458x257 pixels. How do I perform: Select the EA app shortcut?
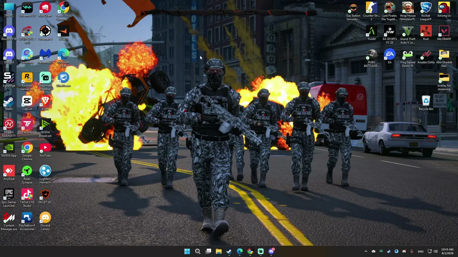point(390,56)
